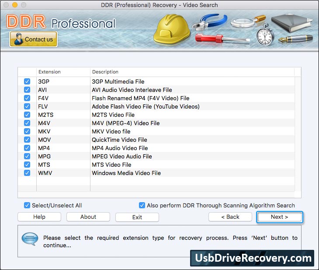Select 'M2TS Video File' description
Screen dimensions: 319x270
[113, 115]
